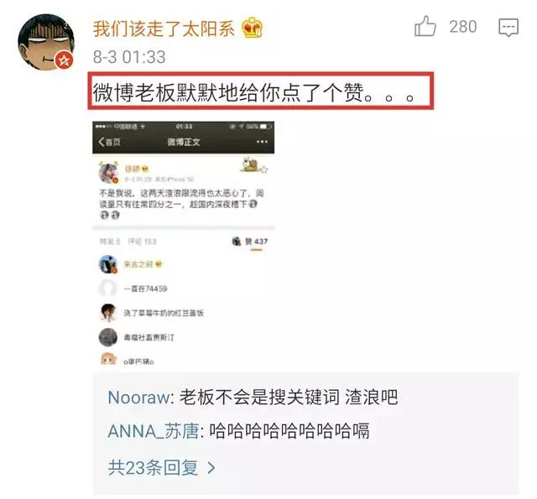This screenshot has width=537, height=499.
Task: Open Nooraw's profile link
Action: [138, 398]
